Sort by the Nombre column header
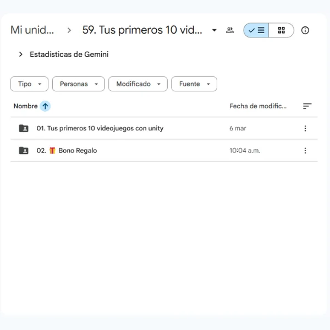 click(x=25, y=106)
